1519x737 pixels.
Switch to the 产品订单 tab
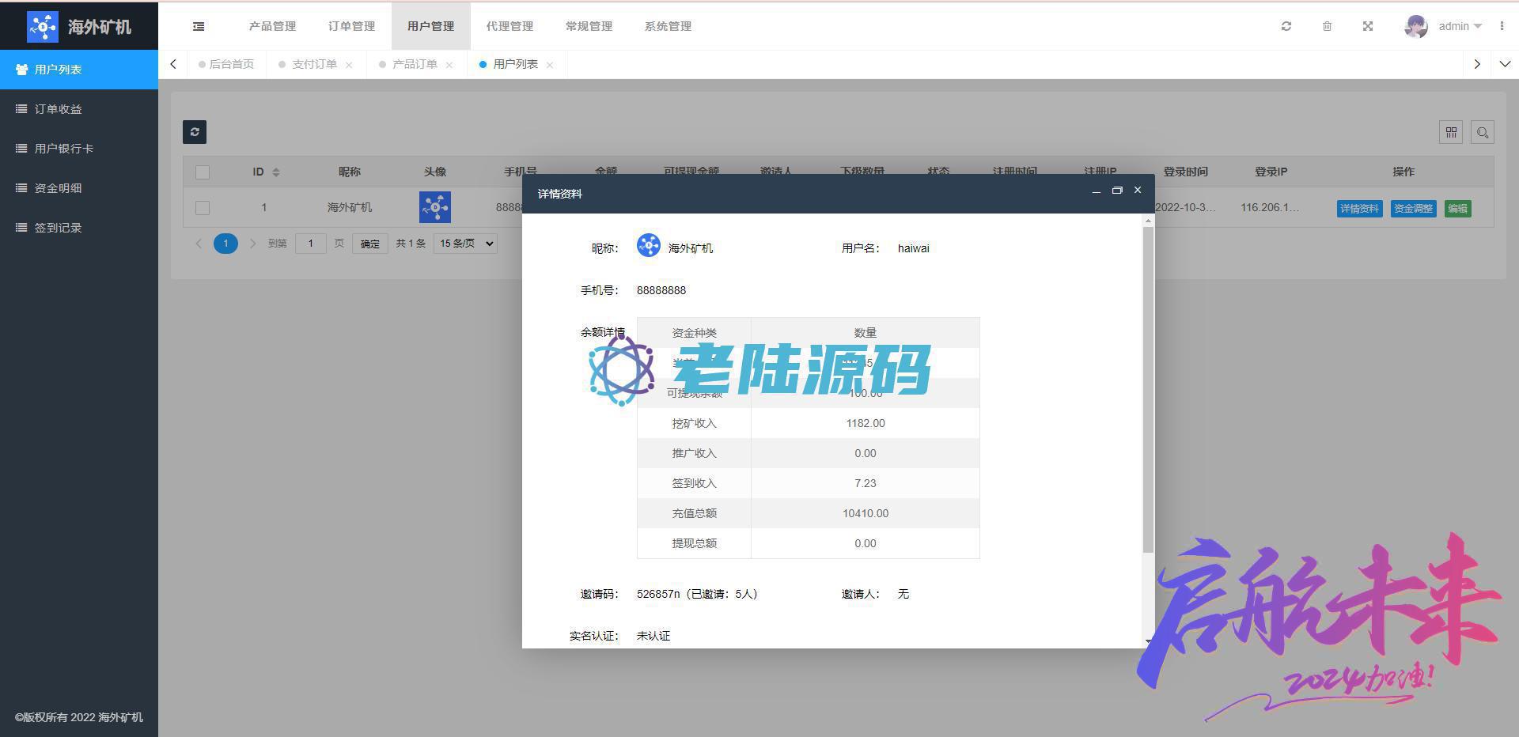(x=415, y=64)
